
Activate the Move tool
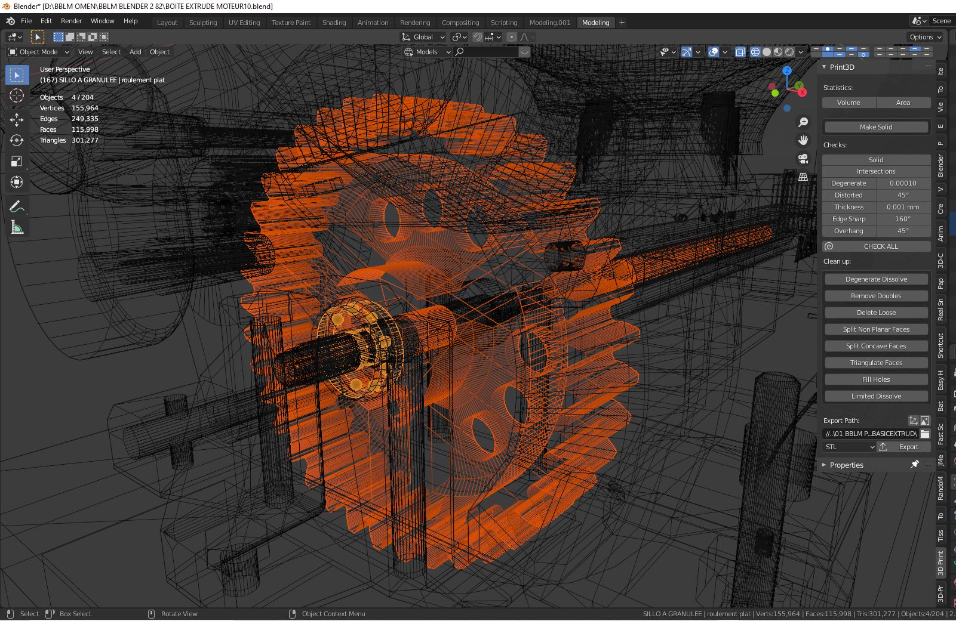17,119
